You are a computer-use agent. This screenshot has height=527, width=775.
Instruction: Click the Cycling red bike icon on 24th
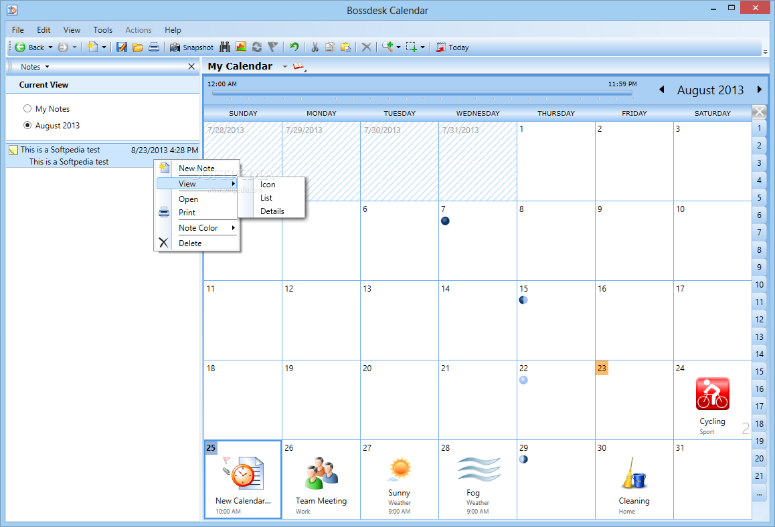pos(712,394)
